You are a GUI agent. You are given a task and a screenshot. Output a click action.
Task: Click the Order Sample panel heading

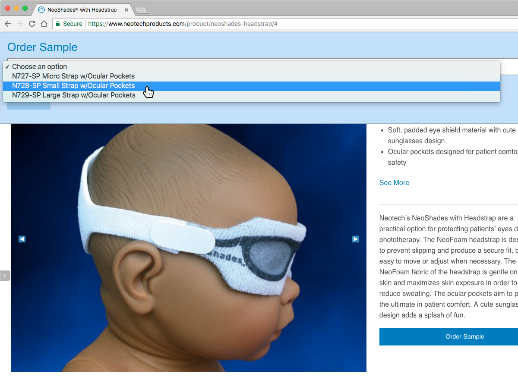[42, 47]
